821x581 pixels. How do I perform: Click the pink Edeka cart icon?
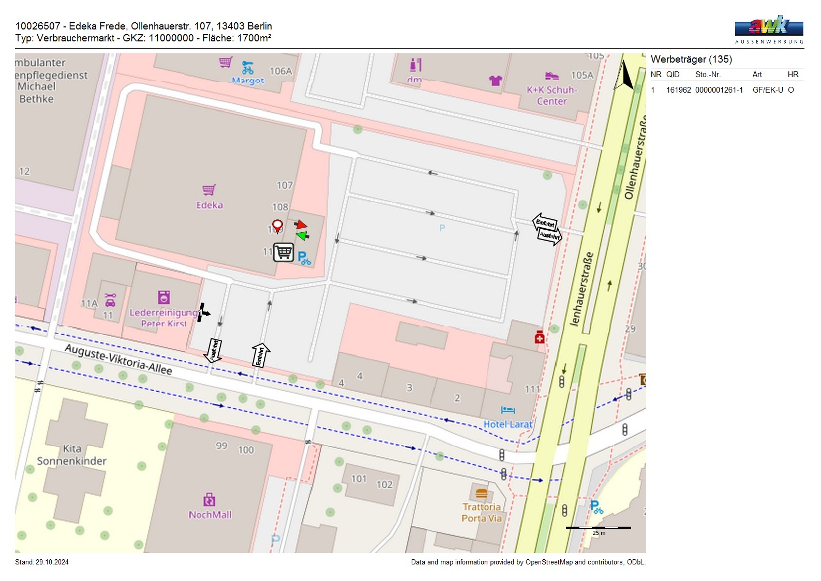click(x=209, y=190)
